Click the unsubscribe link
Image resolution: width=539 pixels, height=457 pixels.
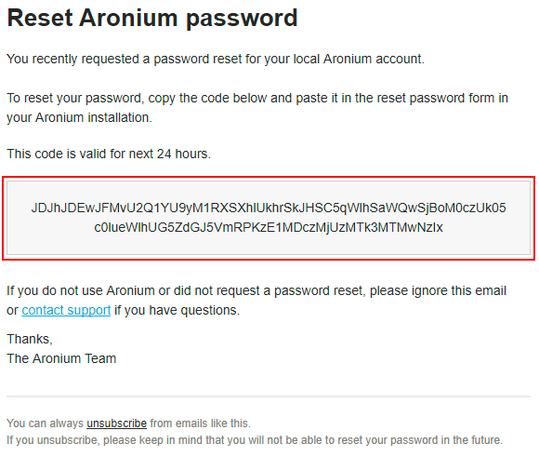click(x=116, y=423)
